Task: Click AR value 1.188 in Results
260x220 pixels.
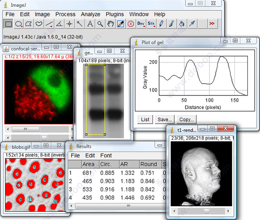Action: click(x=127, y=190)
